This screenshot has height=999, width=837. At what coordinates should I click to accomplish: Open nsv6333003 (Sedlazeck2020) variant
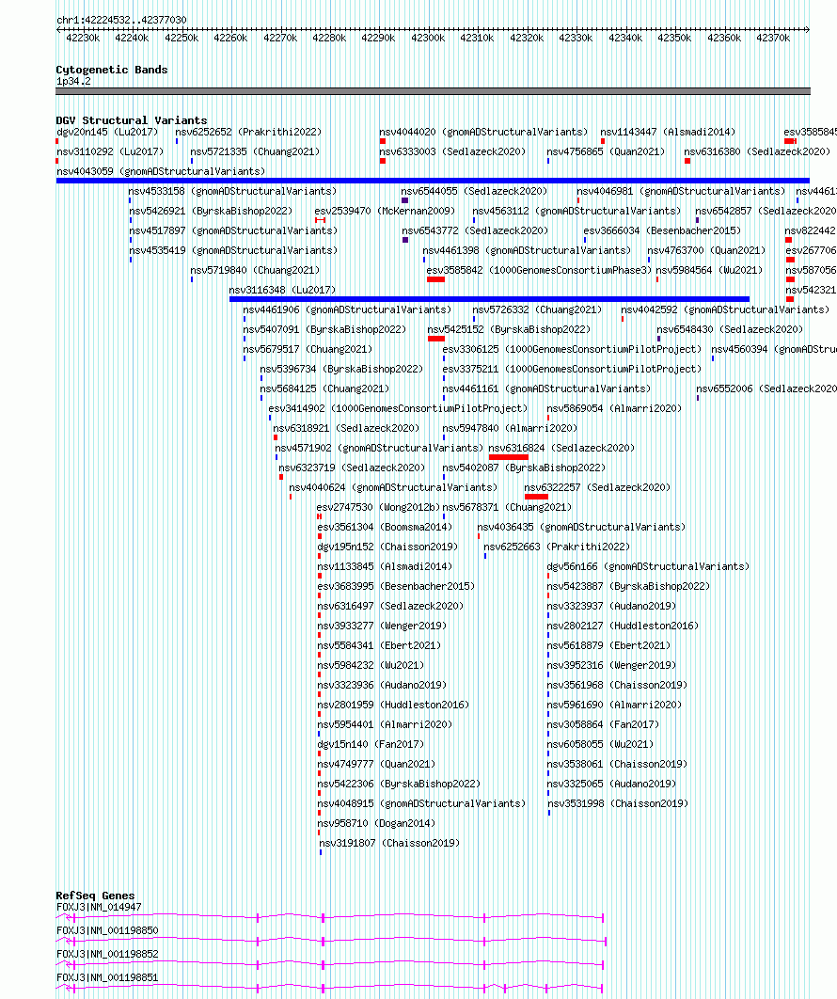tap(452, 151)
